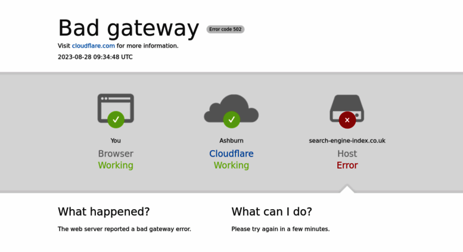
Task: Click the Cloudflare cloud icon
Action: click(x=231, y=108)
